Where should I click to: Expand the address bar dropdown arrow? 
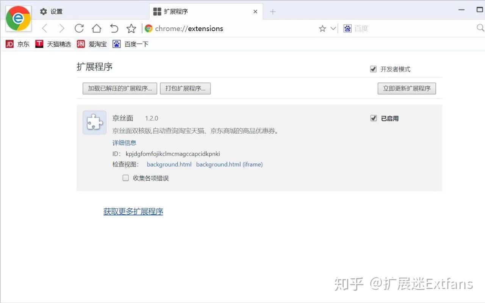[x=333, y=28]
